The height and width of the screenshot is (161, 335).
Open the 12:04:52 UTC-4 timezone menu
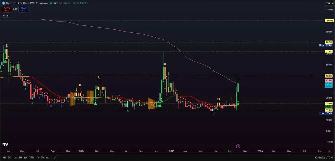(324, 158)
